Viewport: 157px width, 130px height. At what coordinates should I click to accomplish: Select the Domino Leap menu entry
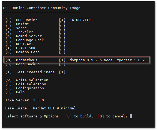(x=28, y=52)
